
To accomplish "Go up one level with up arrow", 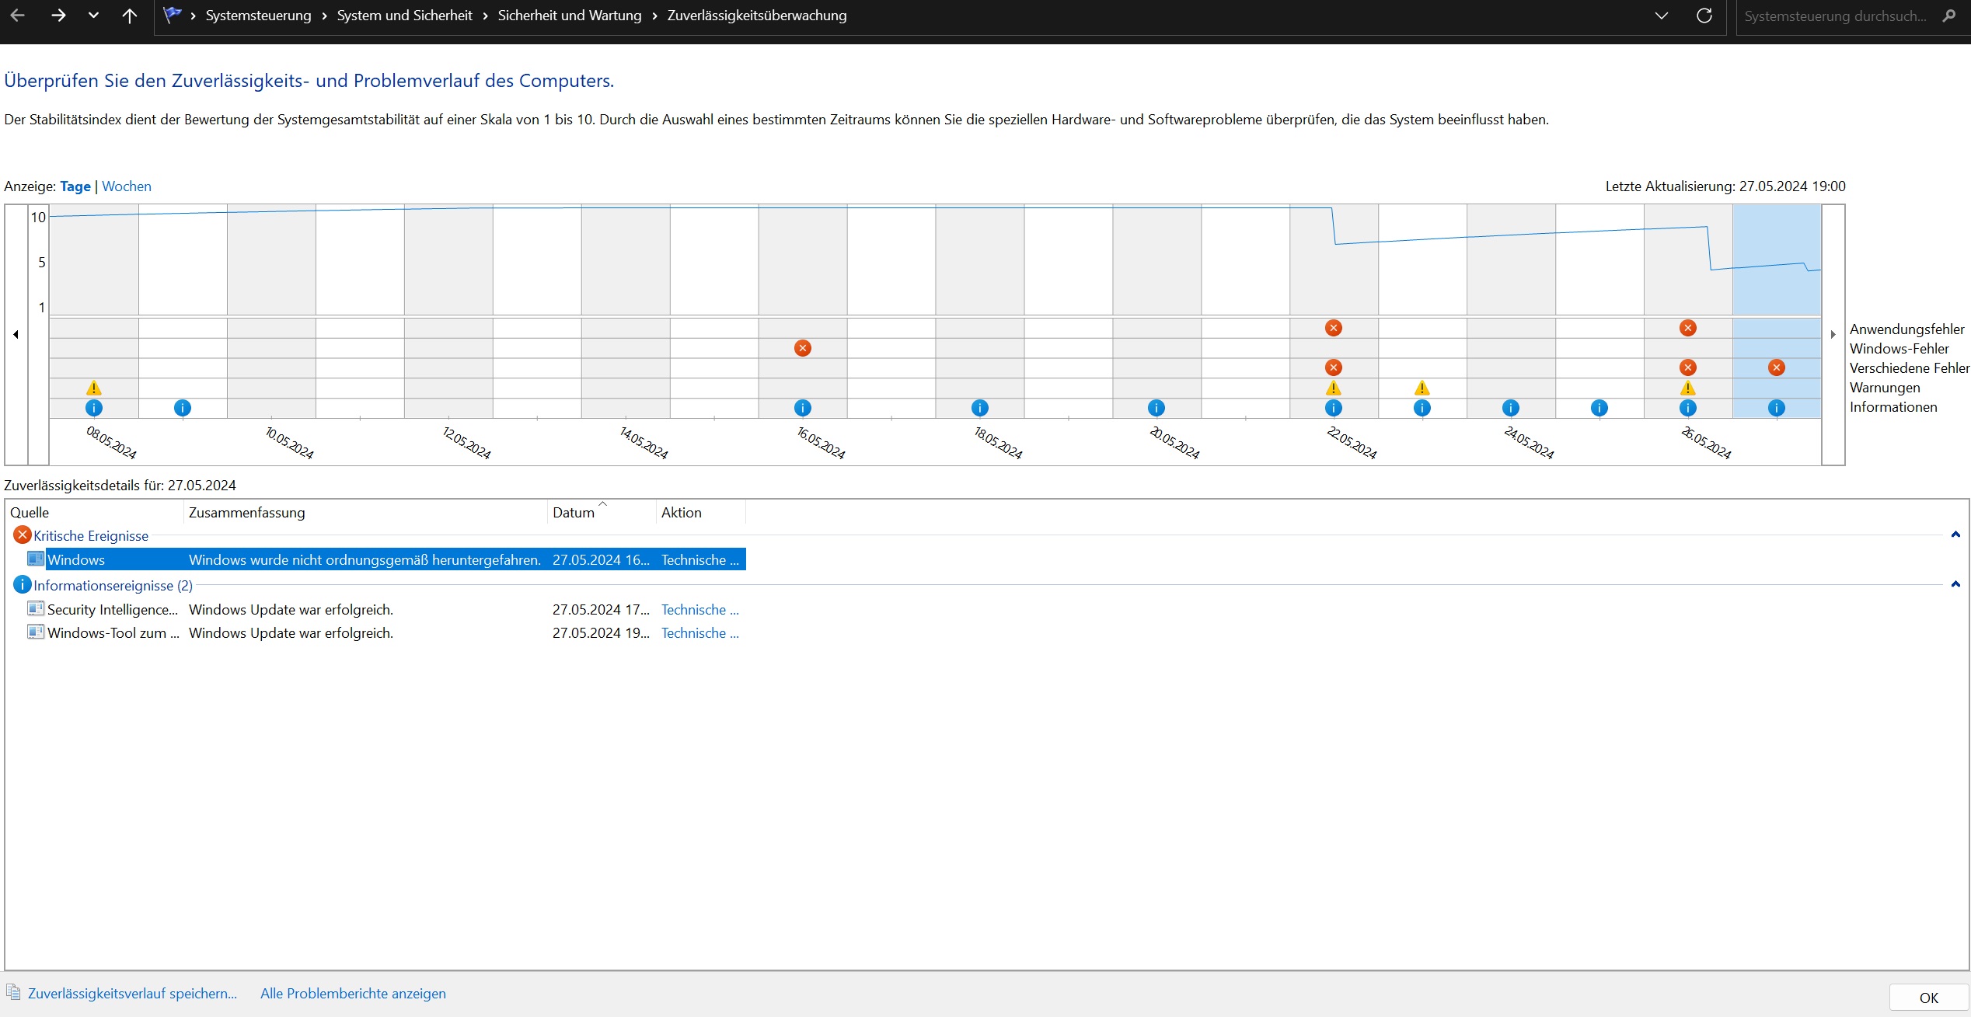I will pos(130,16).
